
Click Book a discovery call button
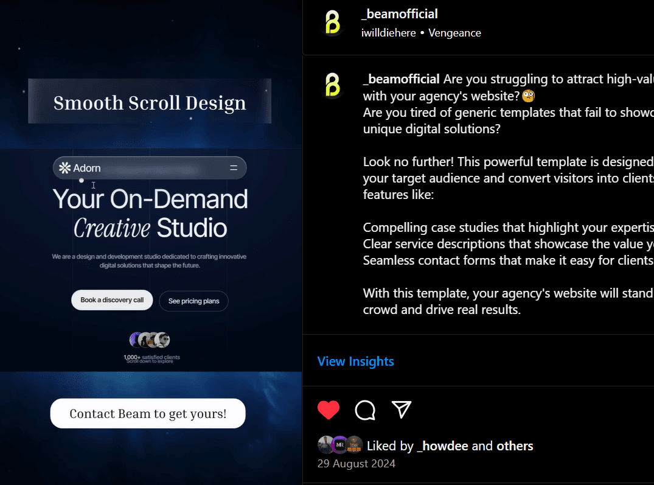tap(112, 300)
